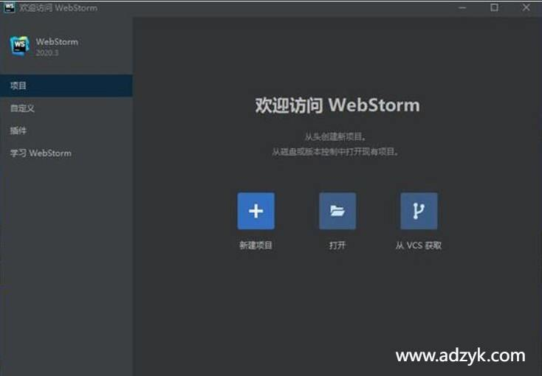
Task: Click the 从磁盘或版本控制中打开现有项目 text
Action: point(335,152)
